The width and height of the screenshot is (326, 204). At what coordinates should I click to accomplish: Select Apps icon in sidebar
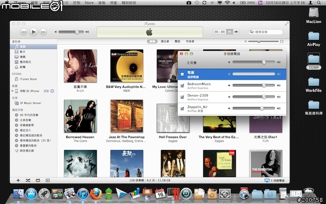pyautogui.click(x=16, y=62)
